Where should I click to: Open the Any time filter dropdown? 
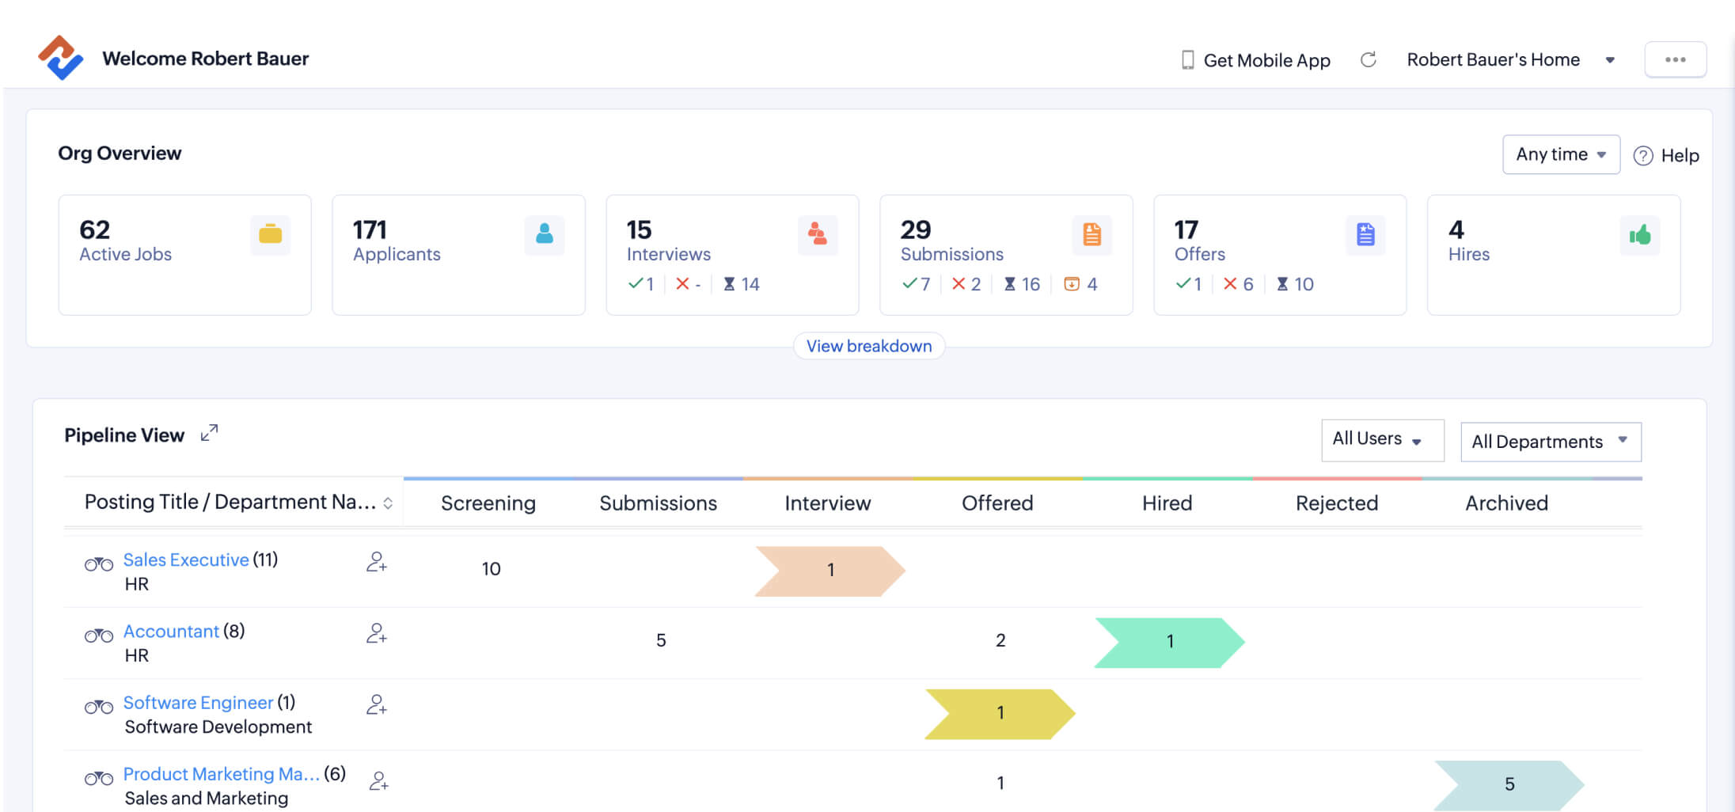1560,154
